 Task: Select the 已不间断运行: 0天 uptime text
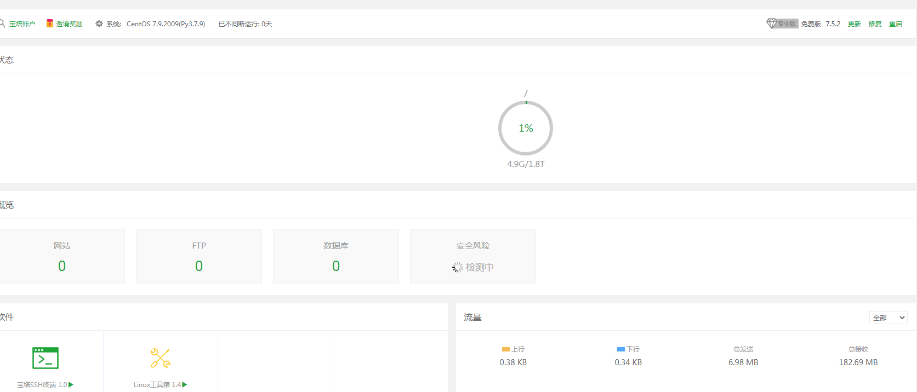click(245, 24)
